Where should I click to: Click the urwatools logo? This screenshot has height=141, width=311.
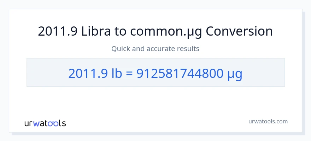click(x=45, y=123)
